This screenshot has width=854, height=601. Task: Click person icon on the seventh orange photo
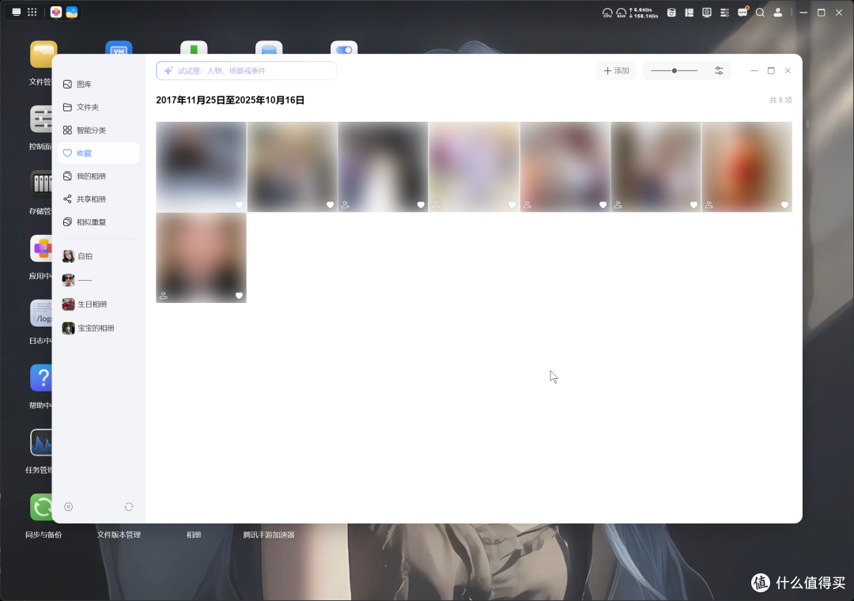tap(709, 205)
